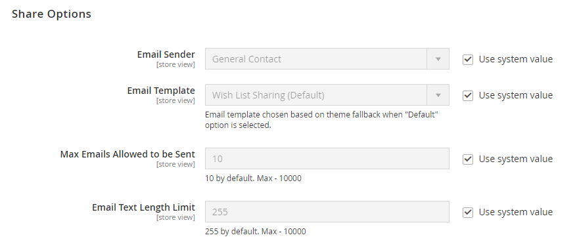Click the Share Options section heading
Viewport: 575px width, 252px height.
pyautogui.click(x=51, y=14)
